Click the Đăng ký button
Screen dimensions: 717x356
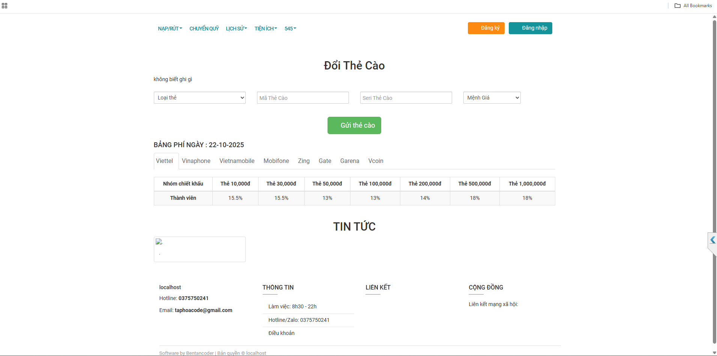point(486,28)
